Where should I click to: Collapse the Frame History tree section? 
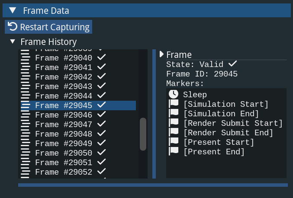click(12, 42)
